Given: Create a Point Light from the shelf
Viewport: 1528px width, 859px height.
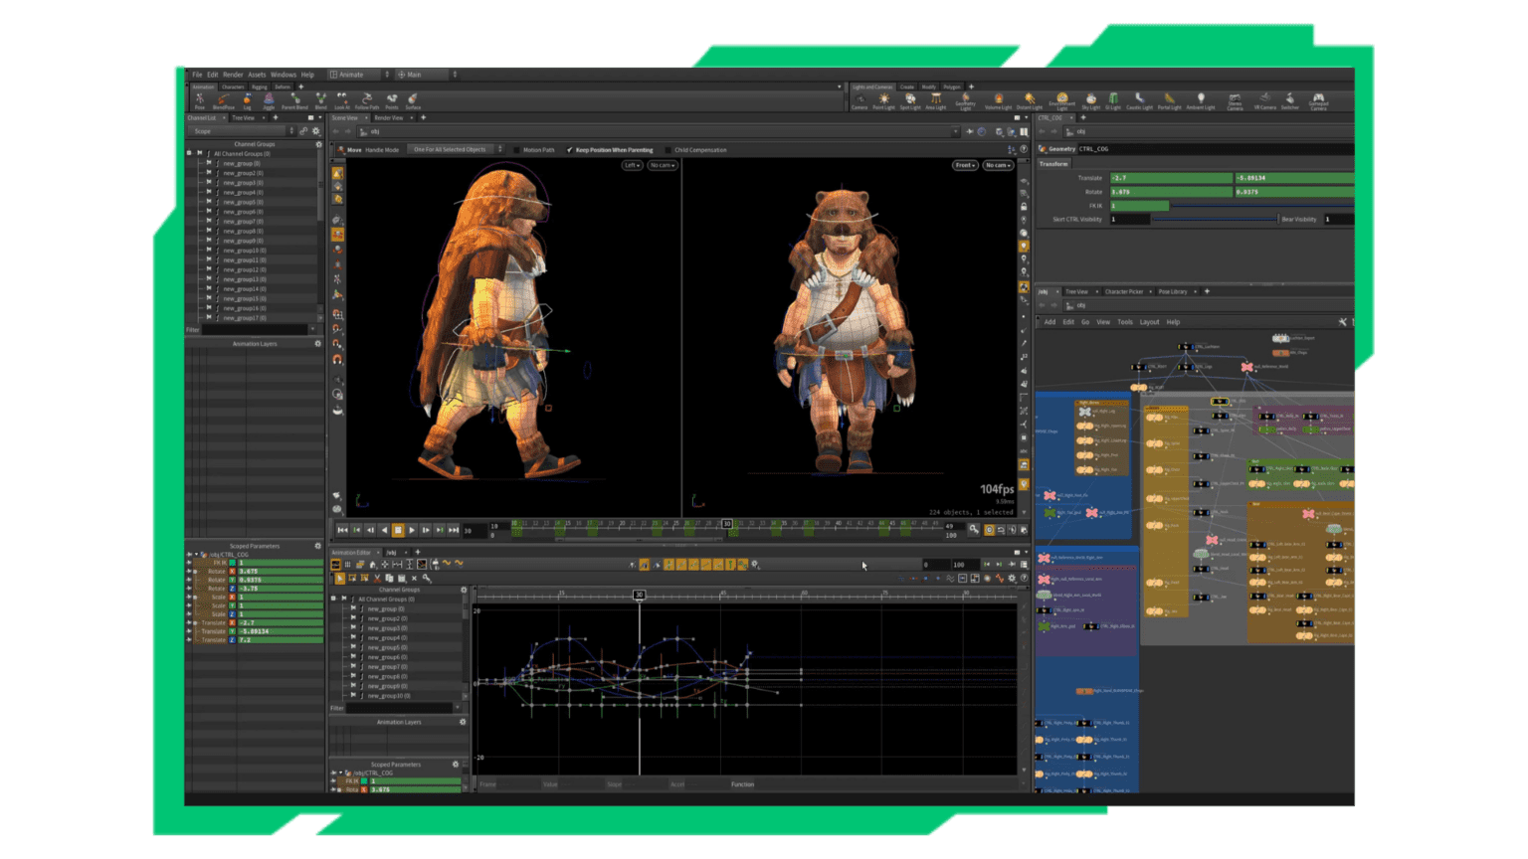Looking at the screenshot, I should (x=883, y=100).
